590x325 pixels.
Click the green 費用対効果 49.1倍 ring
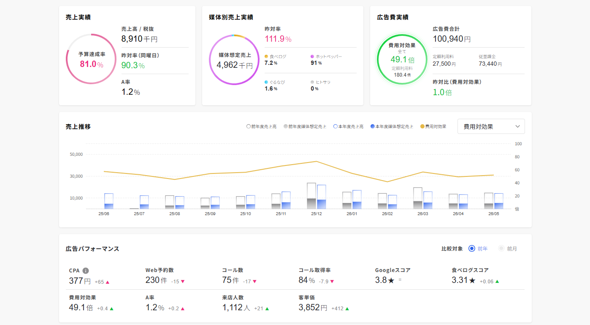tap(402, 59)
